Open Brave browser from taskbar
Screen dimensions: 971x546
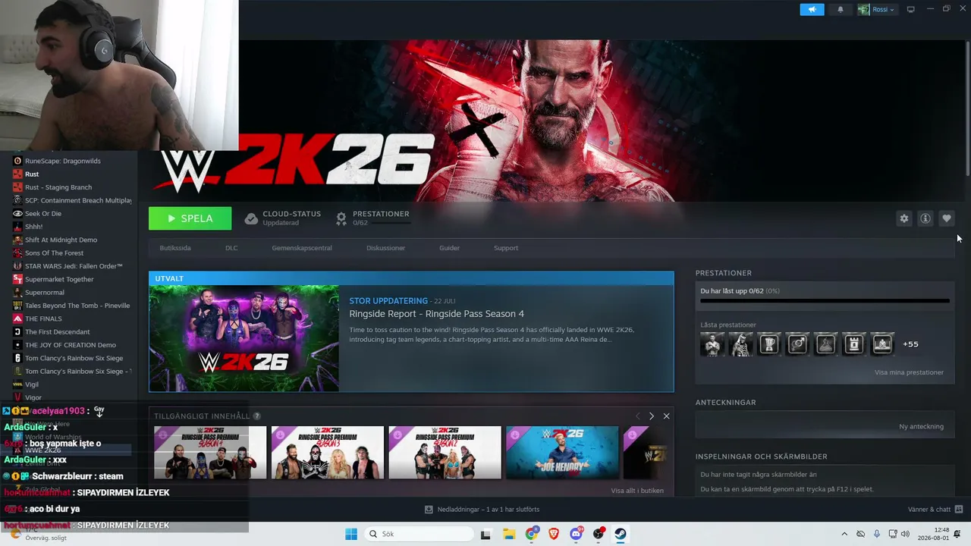pyautogui.click(x=554, y=534)
